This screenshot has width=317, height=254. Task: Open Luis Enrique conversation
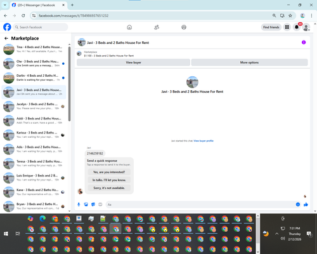coord(34,178)
